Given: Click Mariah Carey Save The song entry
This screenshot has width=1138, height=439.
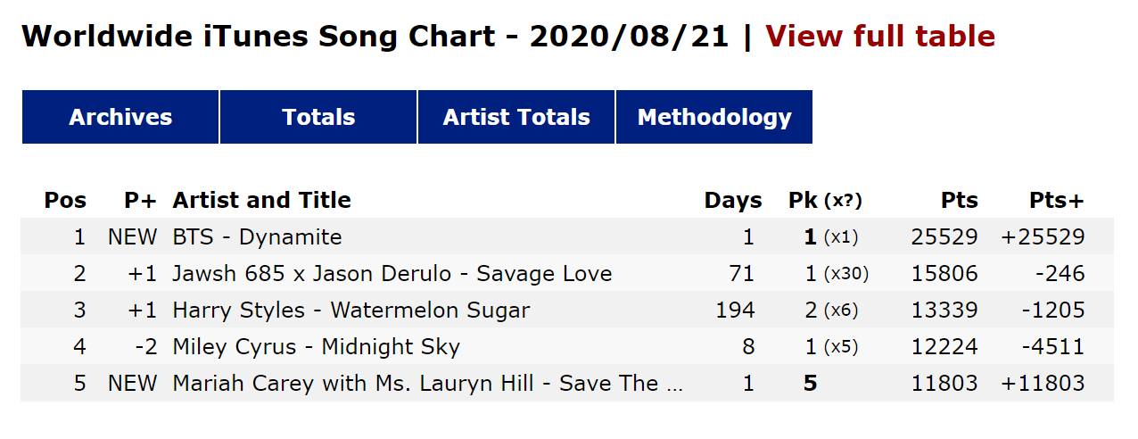Looking at the screenshot, I should (428, 384).
